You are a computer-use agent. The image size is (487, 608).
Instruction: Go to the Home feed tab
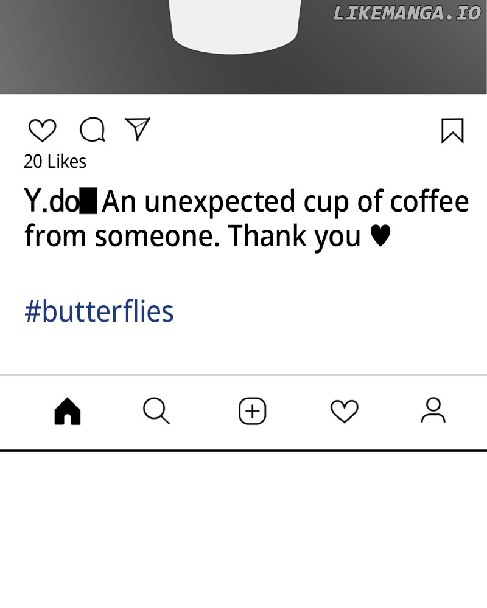pyautogui.click(x=68, y=411)
